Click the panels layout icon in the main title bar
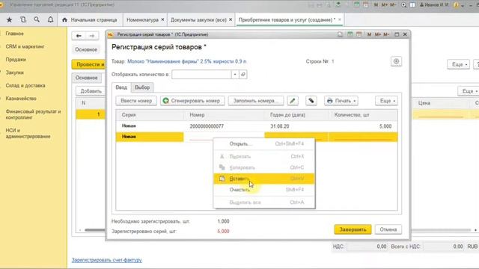 click(x=412, y=5)
